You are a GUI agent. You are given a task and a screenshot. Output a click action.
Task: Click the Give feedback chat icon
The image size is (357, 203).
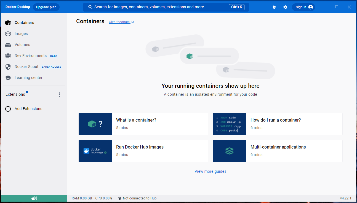(133, 22)
